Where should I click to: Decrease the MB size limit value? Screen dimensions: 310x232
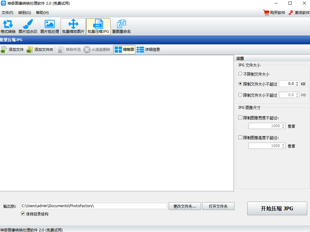click(x=297, y=96)
